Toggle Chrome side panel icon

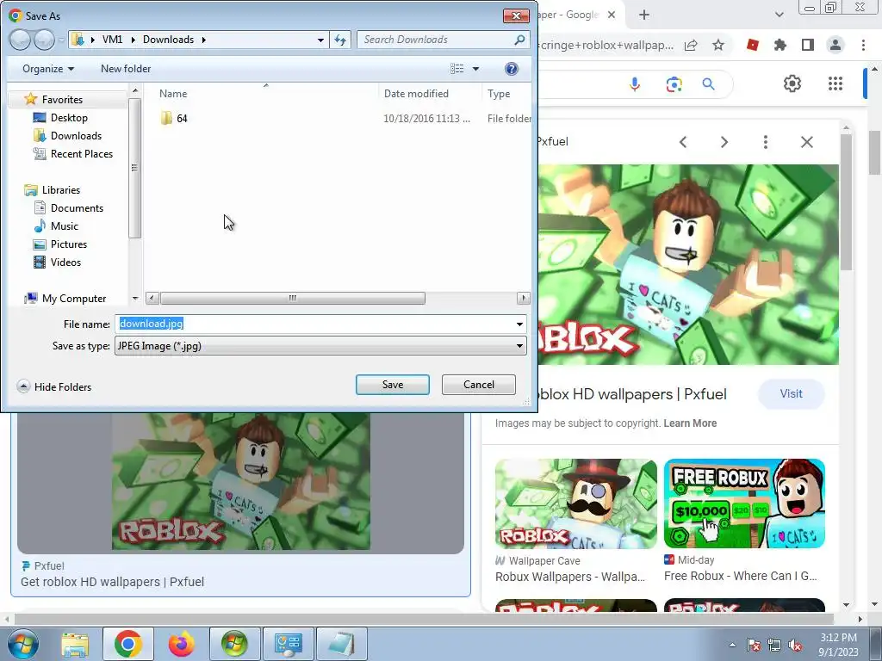coord(808,45)
